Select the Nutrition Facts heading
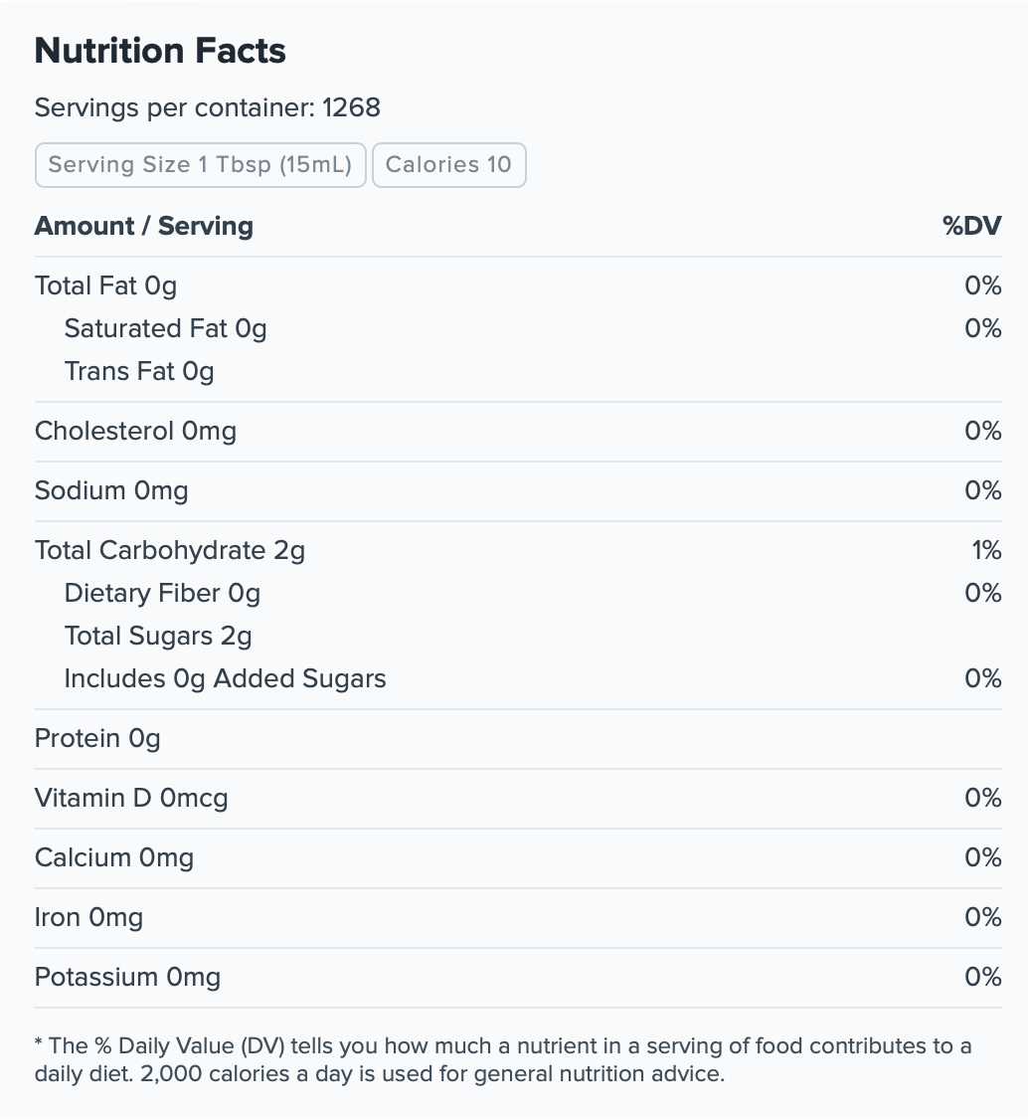Image resolution: width=1028 pixels, height=1120 pixels. [160, 51]
